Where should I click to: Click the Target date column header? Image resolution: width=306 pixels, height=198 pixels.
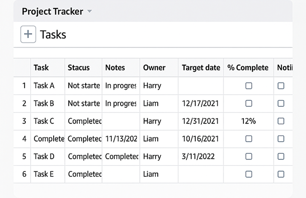point(201,68)
